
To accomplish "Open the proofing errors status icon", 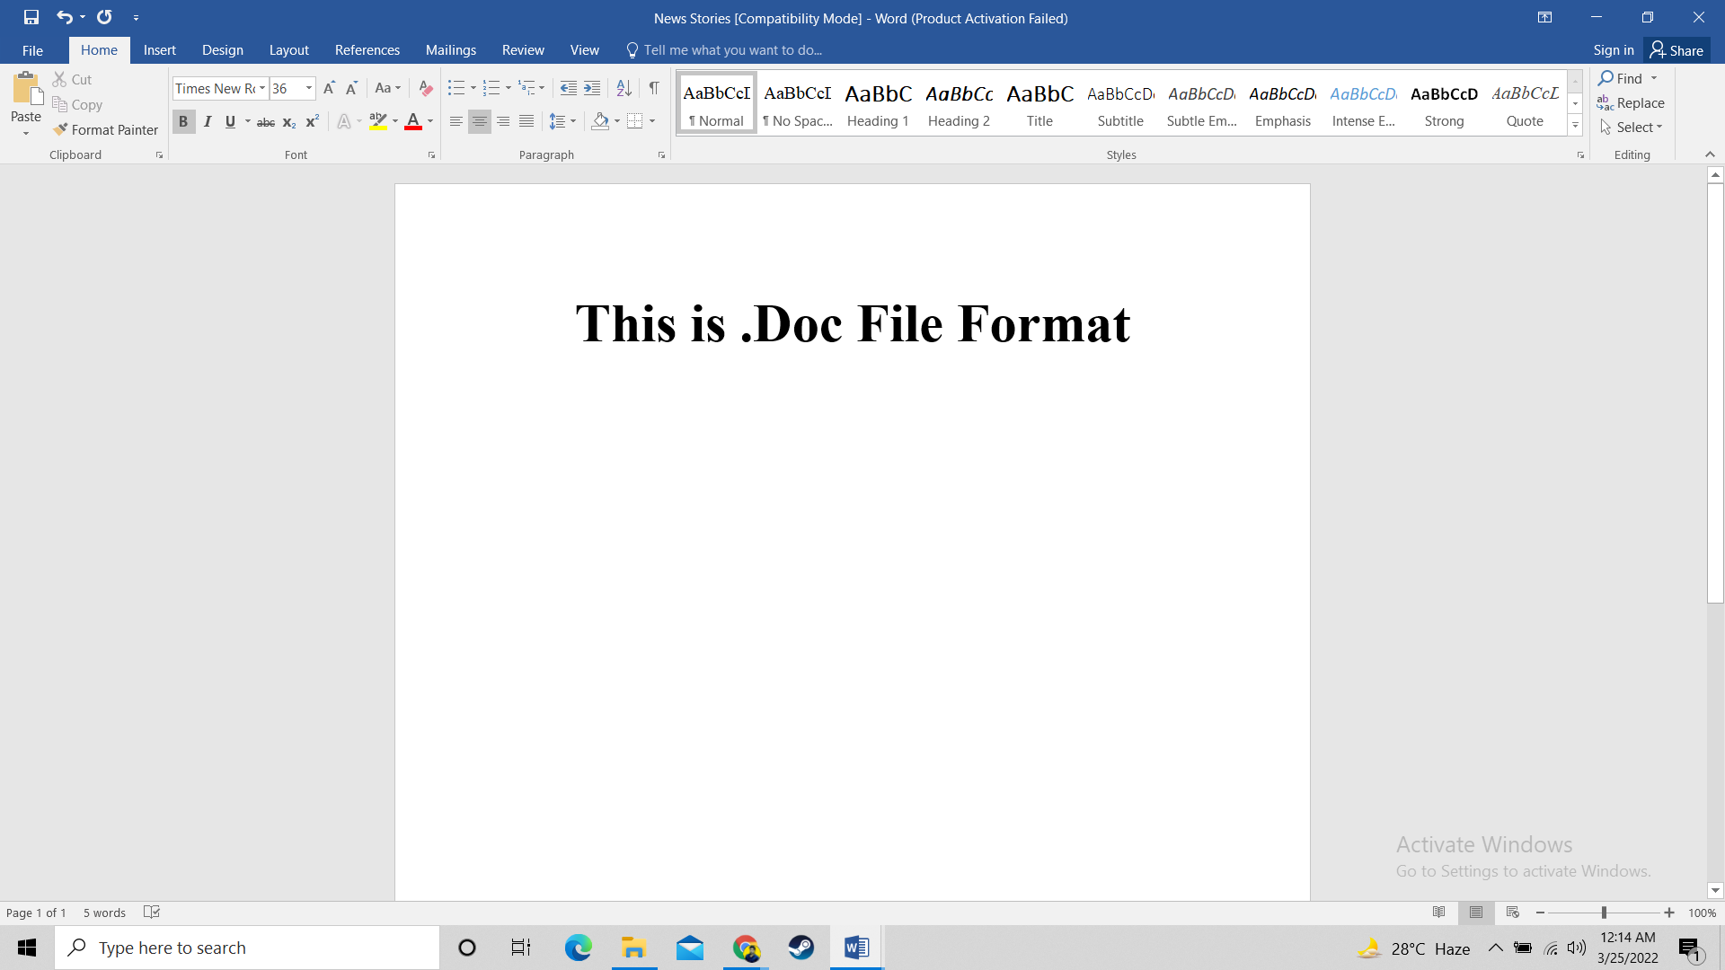I will coord(152,913).
